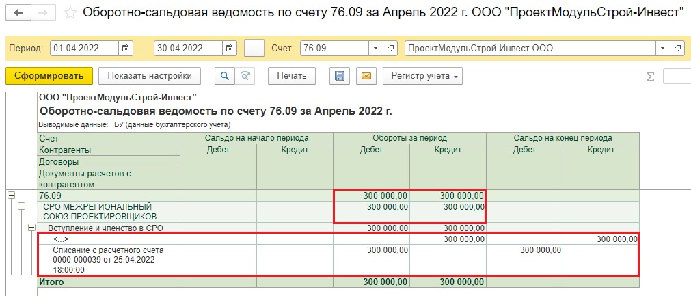The width and height of the screenshot is (691, 296).
Task: Click the Счет header cell
Action: pos(109,138)
